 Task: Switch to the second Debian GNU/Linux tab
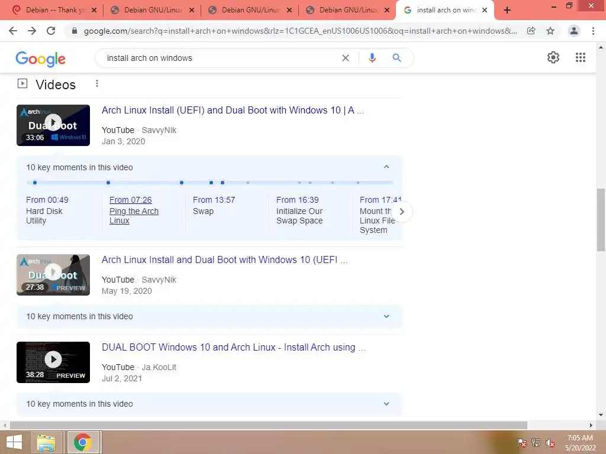[152, 10]
